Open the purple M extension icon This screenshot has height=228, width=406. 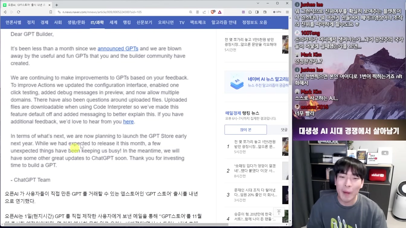click(x=243, y=12)
